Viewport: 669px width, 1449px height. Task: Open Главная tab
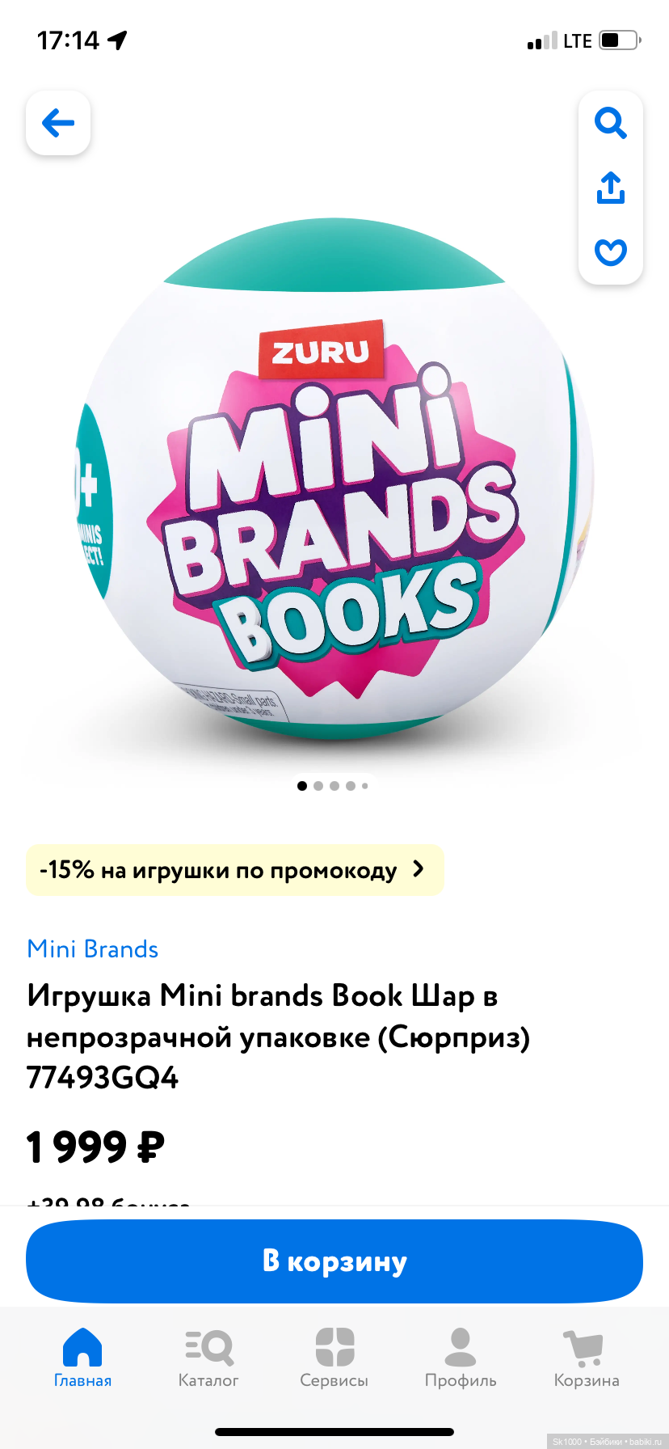[82, 1358]
